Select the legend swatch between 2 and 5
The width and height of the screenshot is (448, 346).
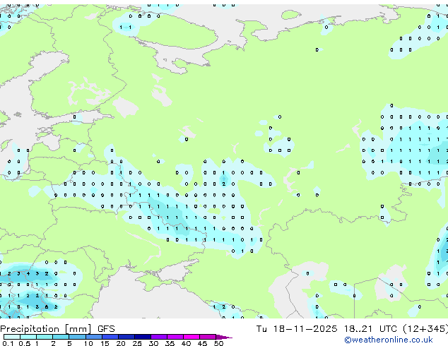pyautogui.click(x=61, y=337)
